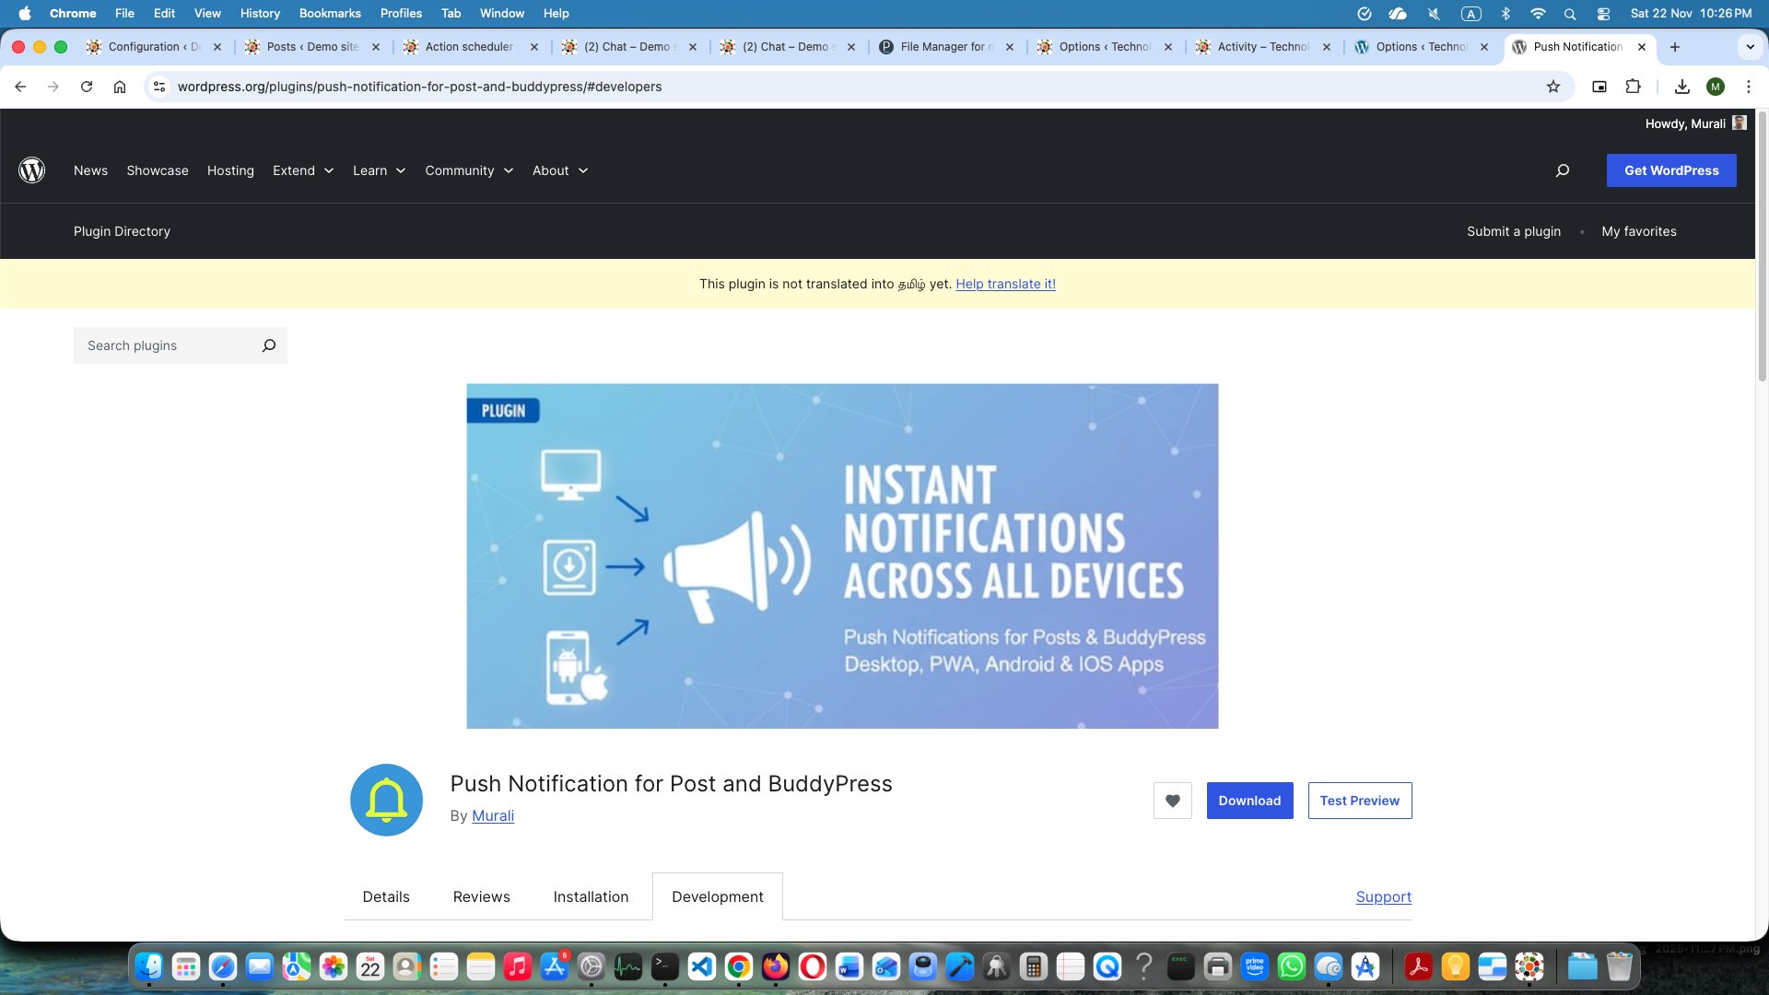Reload the page
Image resolution: width=1769 pixels, height=995 pixels.
click(x=87, y=87)
